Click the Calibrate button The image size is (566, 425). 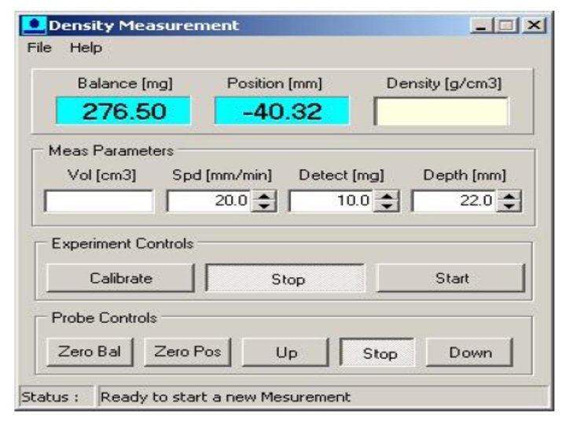[120, 278]
